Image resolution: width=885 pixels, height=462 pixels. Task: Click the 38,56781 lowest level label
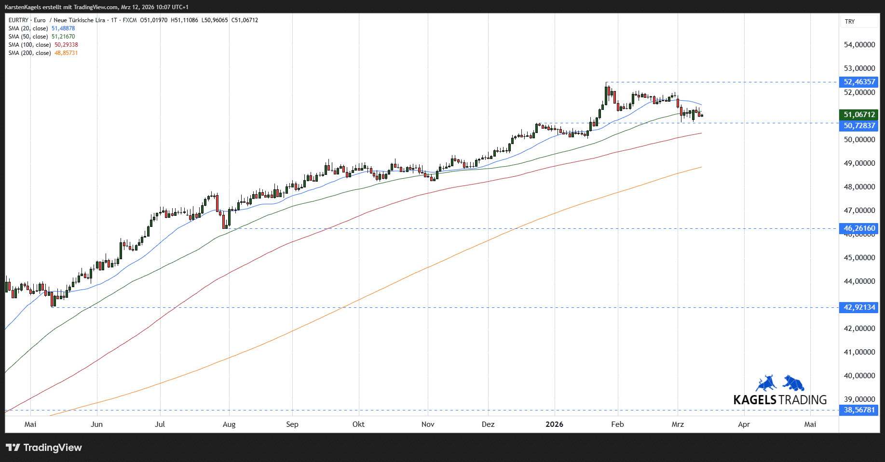859,410
